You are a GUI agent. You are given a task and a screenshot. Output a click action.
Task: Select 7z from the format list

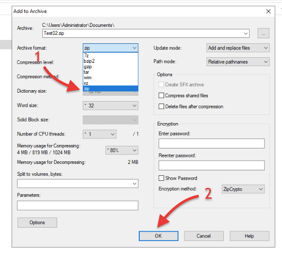pyautogui.click(x=110, y=55)
